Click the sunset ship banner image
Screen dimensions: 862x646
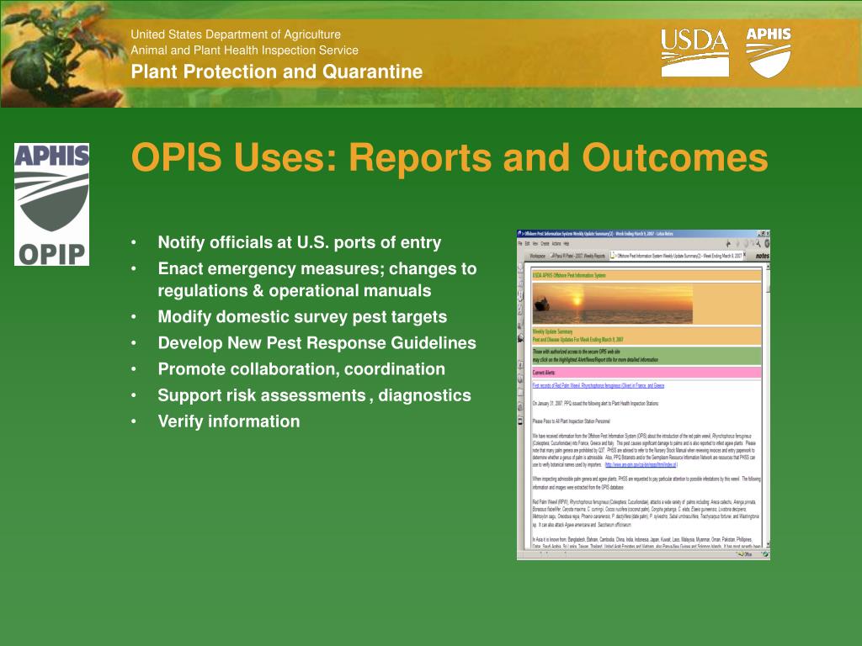point(612,304)
